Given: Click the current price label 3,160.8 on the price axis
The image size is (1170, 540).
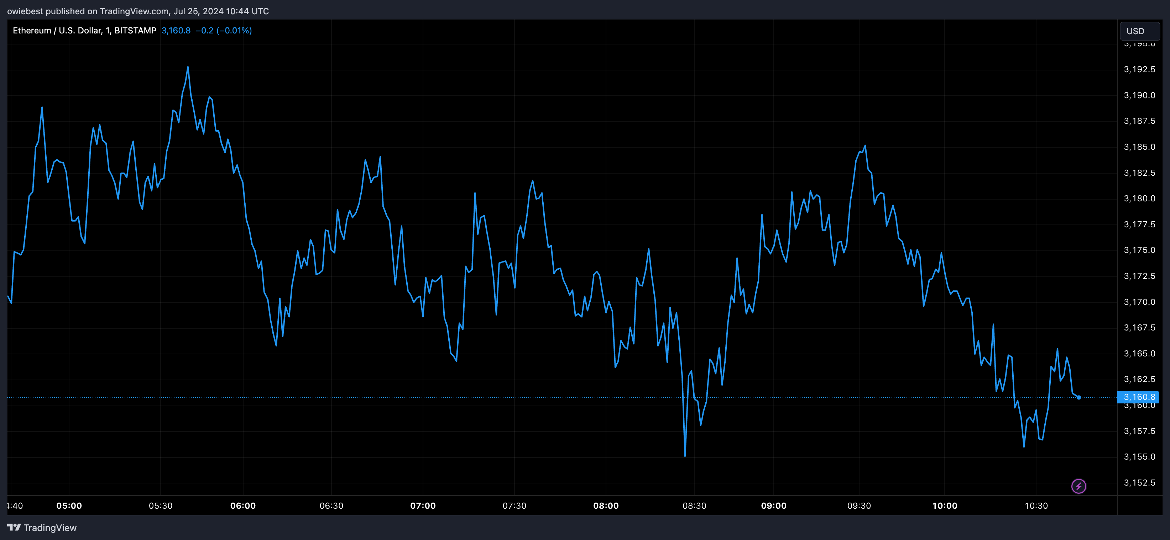Looking at the screenshot, I should (x=1139, y=397).
